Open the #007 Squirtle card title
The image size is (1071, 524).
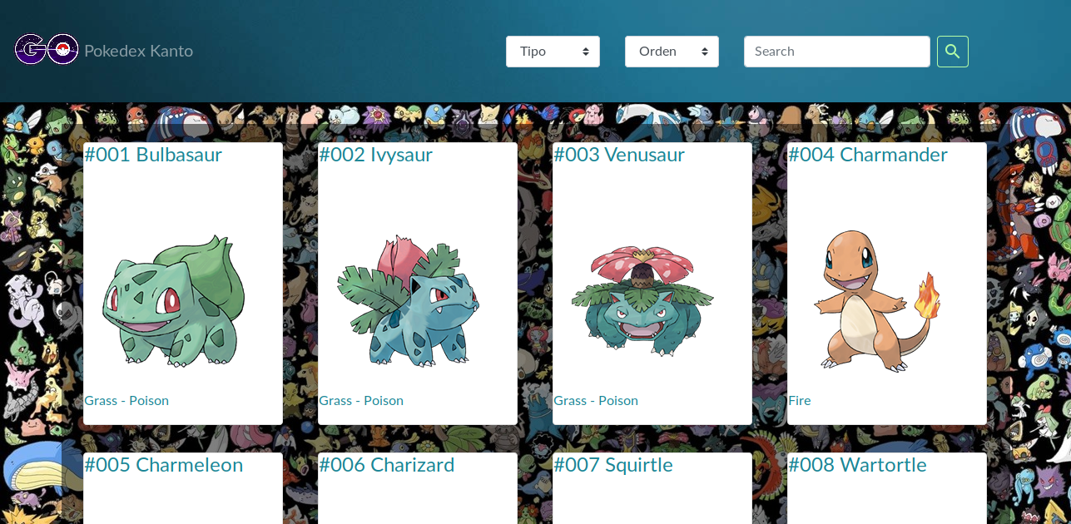pyautogui.click(x=613, y=465)
